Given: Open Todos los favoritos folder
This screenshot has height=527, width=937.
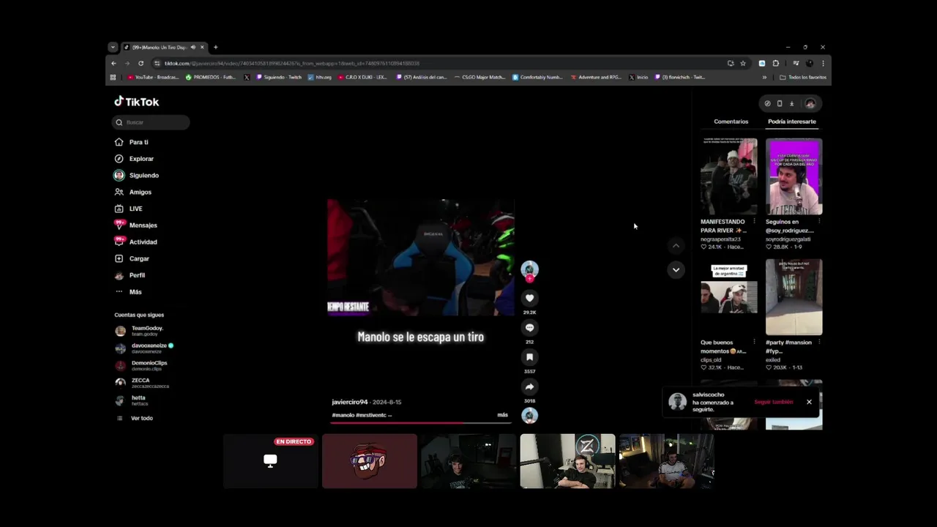Looking at the screenshot, I should click(x=803, y=77).
